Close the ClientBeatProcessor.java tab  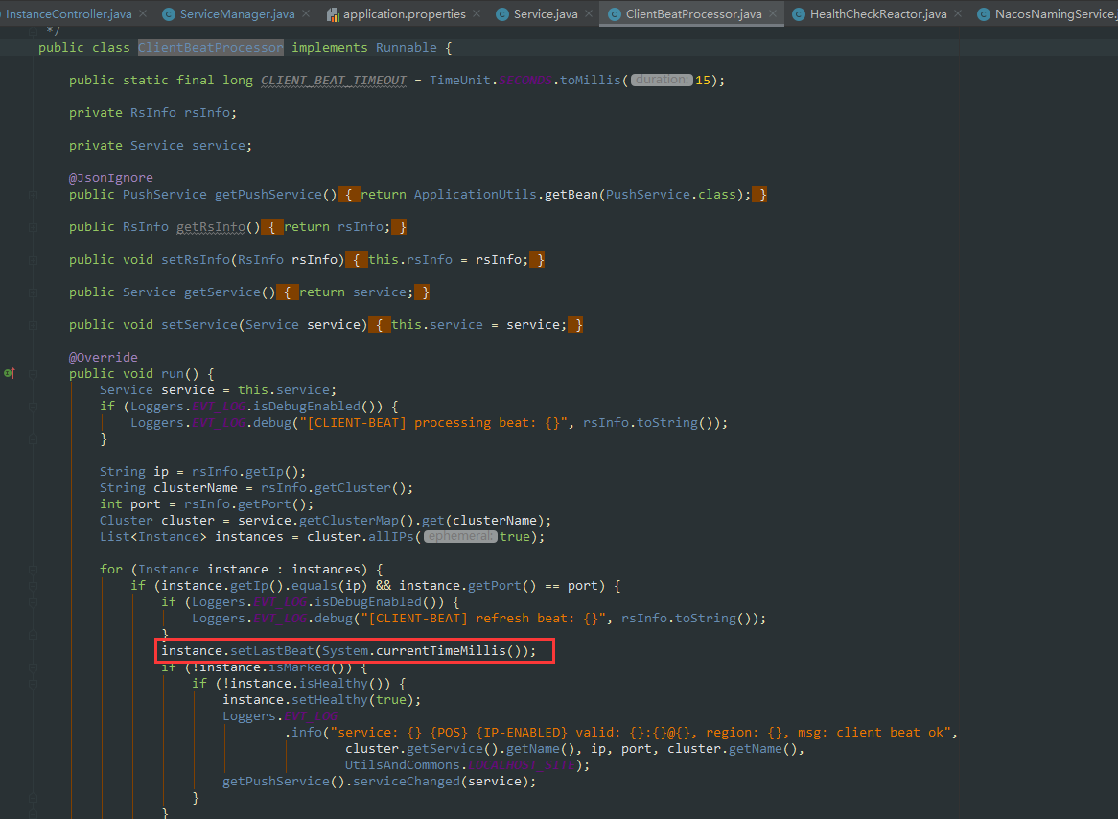click(773, 13)
